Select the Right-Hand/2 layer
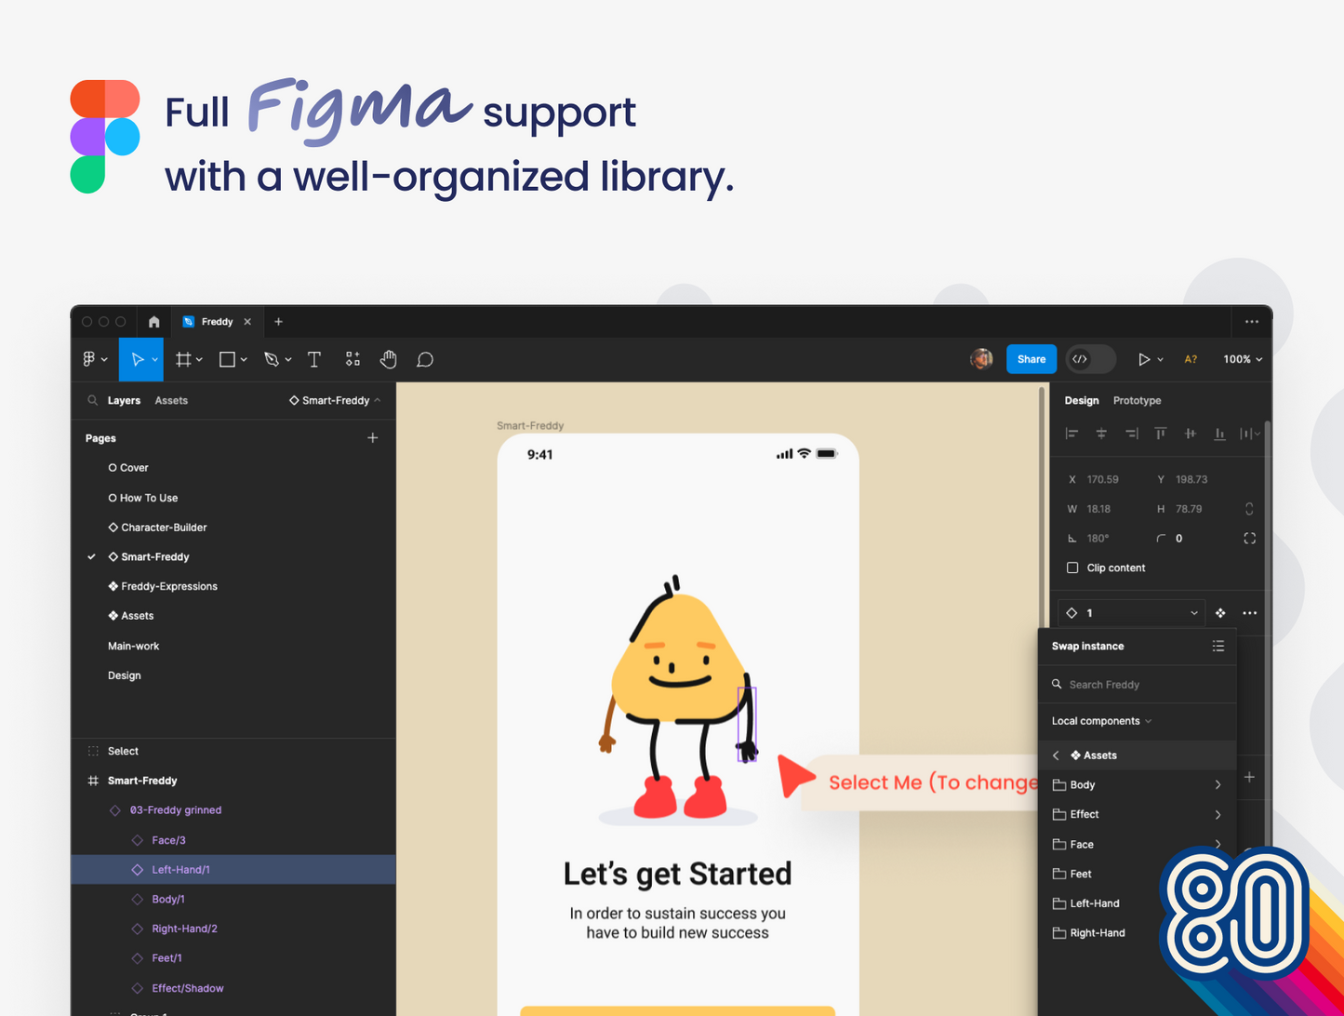Screen dimensions: 1344x1016 (184, 929)
